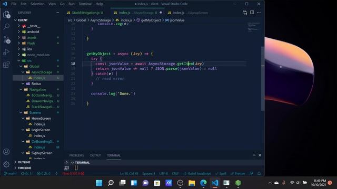337x189 pixels.
Task: Click CRLF end of line setting
Action: (175, 174)
